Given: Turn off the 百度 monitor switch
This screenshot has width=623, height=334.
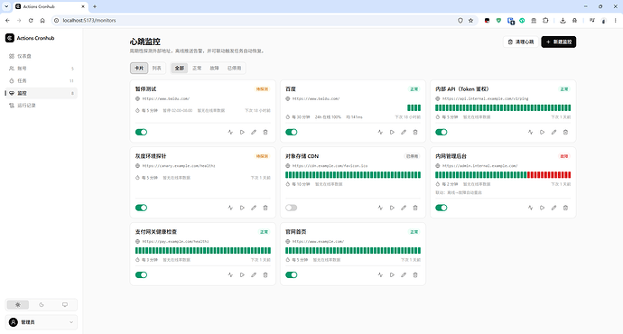Looking at the screenshot, I should click(x=292, y=133).
